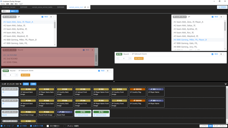Toggle the オートセーブ autosave checkbox
Image resolution: width=228 pixels, height=128 pixels.
coord(2,126)
